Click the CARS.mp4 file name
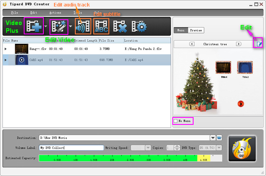 (x=36, y=60)
